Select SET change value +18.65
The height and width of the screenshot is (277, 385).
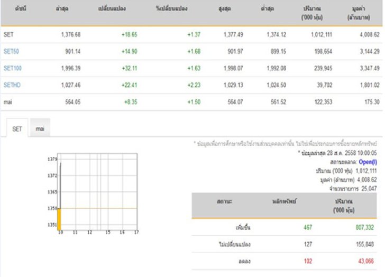[x=129, y=34]
